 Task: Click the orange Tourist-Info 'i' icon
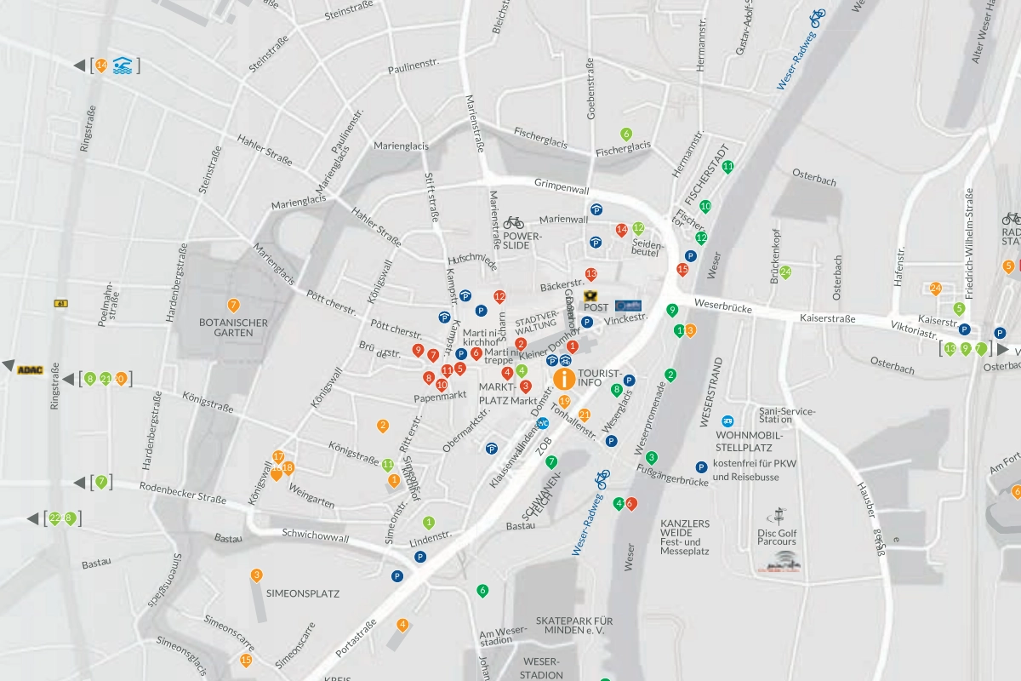pyautogui.click(x=564, y=379)
